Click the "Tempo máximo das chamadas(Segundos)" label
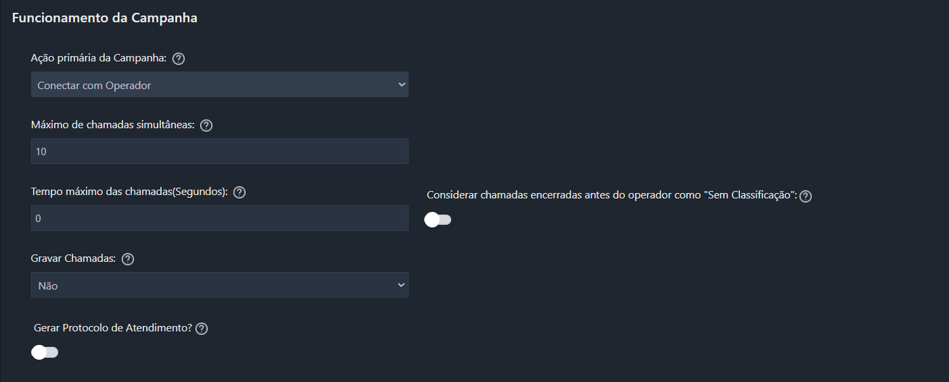 coord(129,192)
